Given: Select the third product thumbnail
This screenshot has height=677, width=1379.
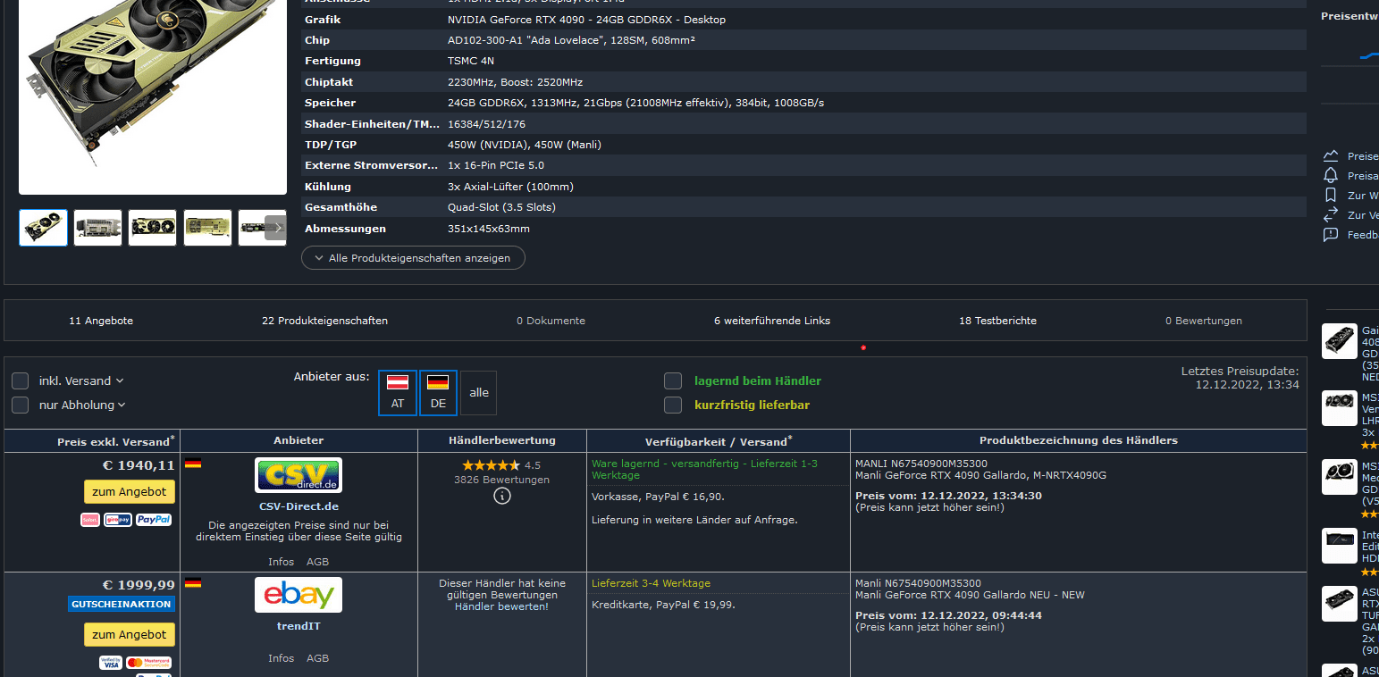Looking at the screenshot, I should coord(153,228).
